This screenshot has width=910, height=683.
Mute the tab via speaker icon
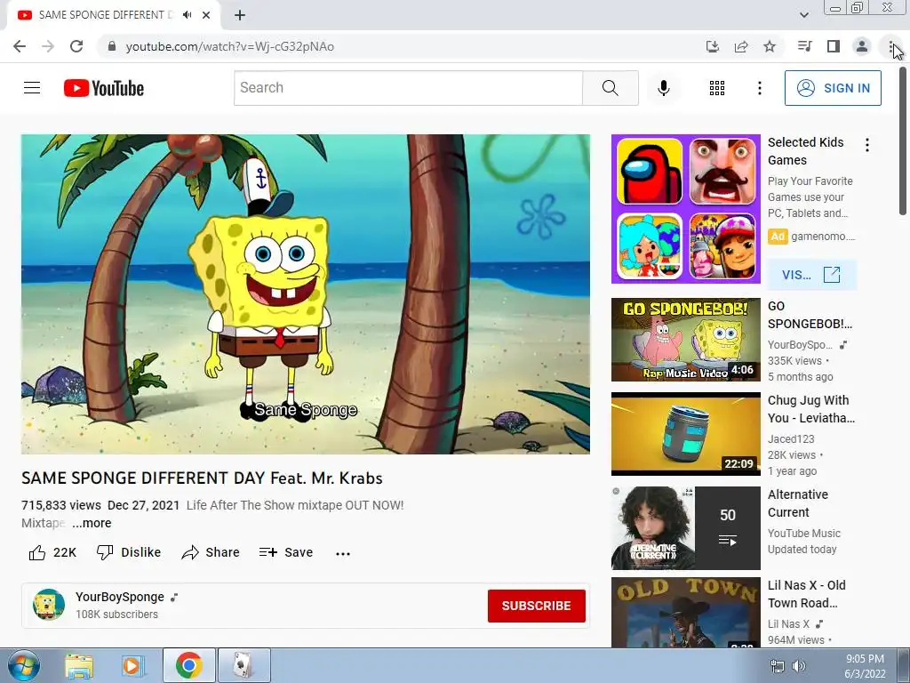click(x=187, y=15)
